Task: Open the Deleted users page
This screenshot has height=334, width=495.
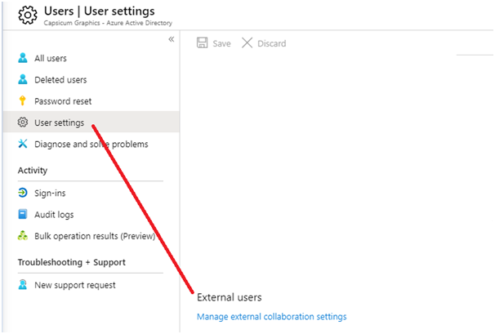Action: tap(60, 80)
